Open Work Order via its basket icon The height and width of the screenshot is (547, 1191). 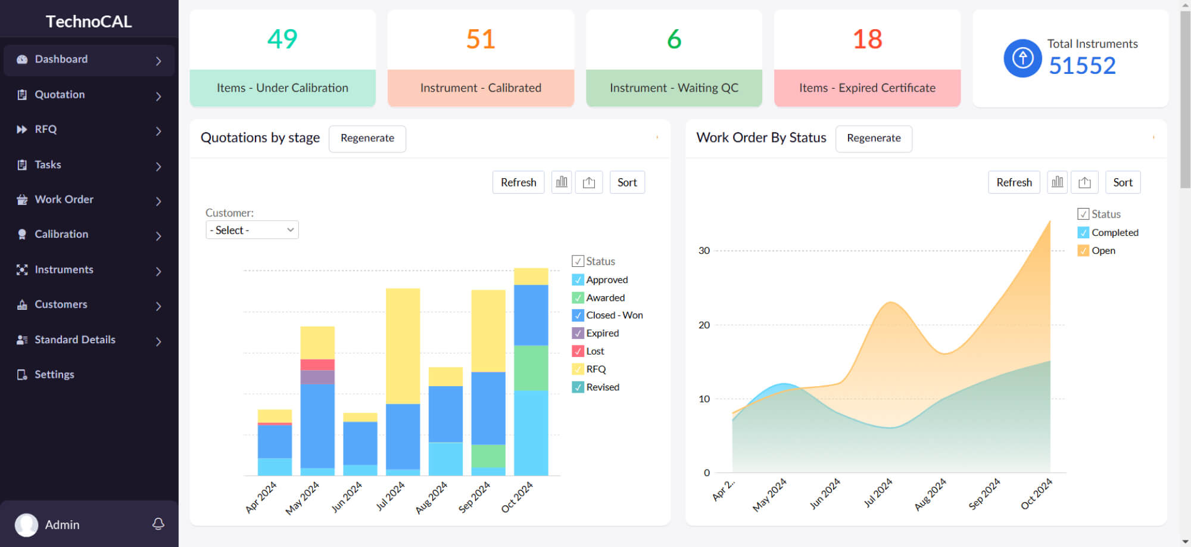coord(22,200)
